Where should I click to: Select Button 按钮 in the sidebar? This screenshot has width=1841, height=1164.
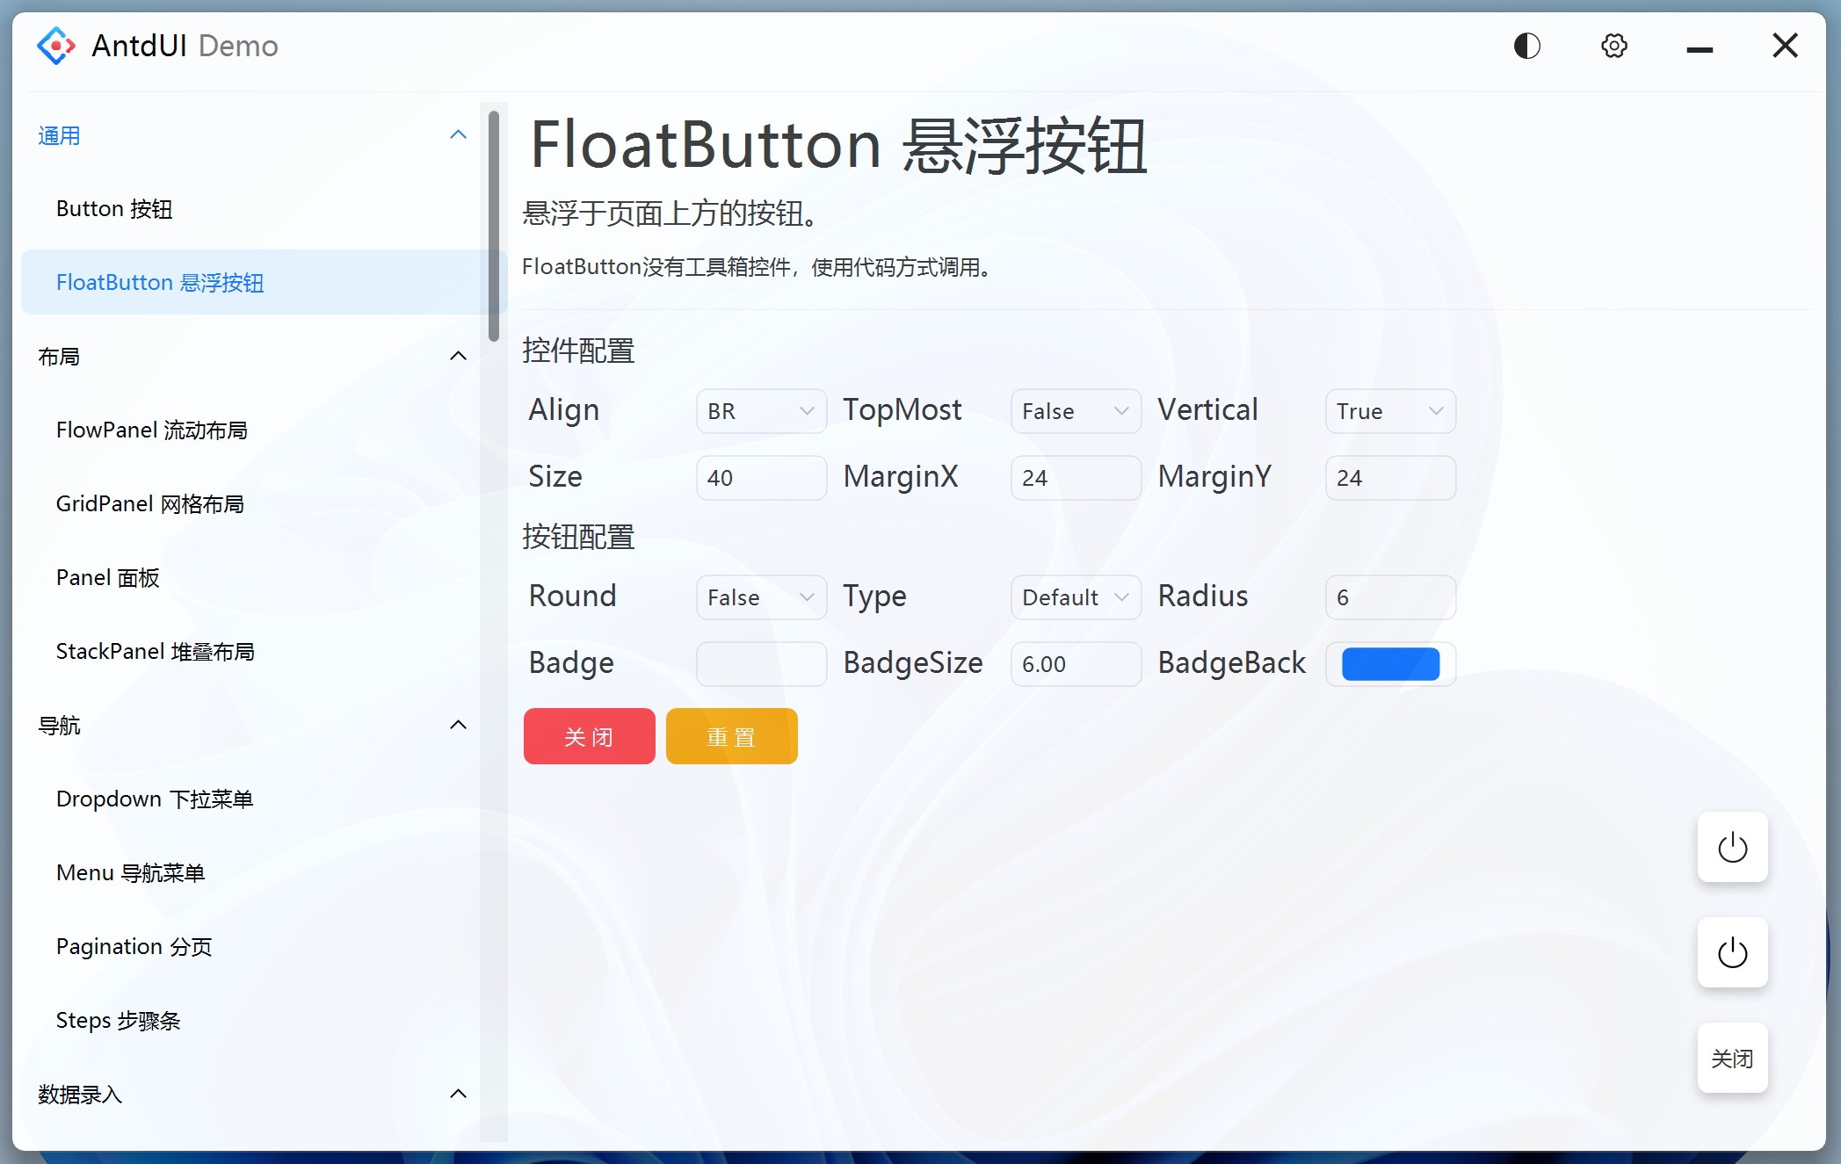pos(113,208)
